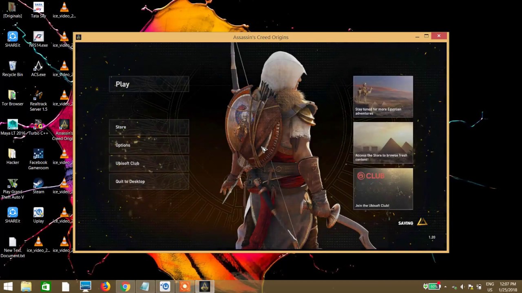522x293 pixels.
Task: Select the NFS14.exe desktop icon
Action: pos(38,39)
